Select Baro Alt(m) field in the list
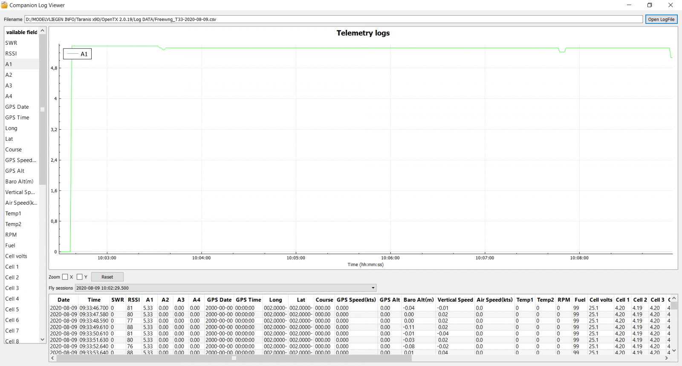This screenshot has width=682, height=366. click(22, 181)
